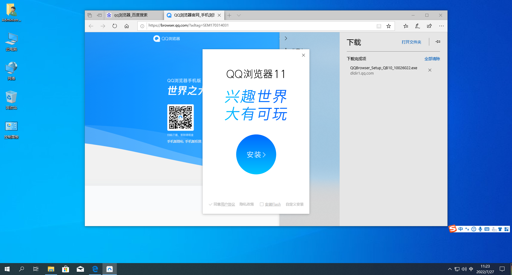512x275 pixels.
Task: Click the Sogou voice input microphone
Action: pos(480,229)
